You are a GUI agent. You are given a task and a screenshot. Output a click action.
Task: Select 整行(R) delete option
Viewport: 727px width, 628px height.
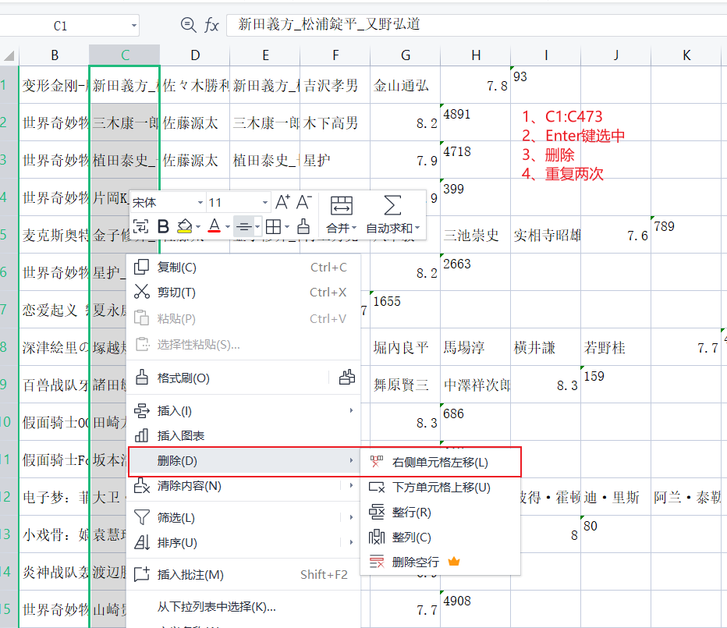[x=441, y=512]
